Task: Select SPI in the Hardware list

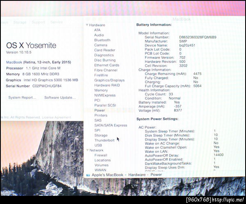Action: [x=97, y=130]
